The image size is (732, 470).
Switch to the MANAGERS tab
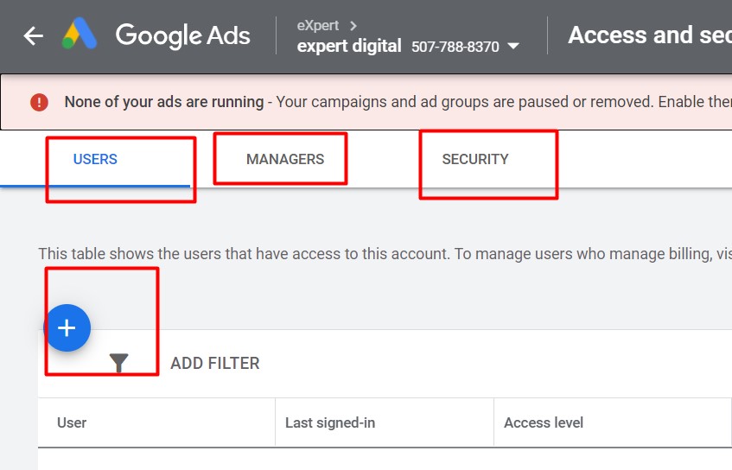(x=285, y=159)
